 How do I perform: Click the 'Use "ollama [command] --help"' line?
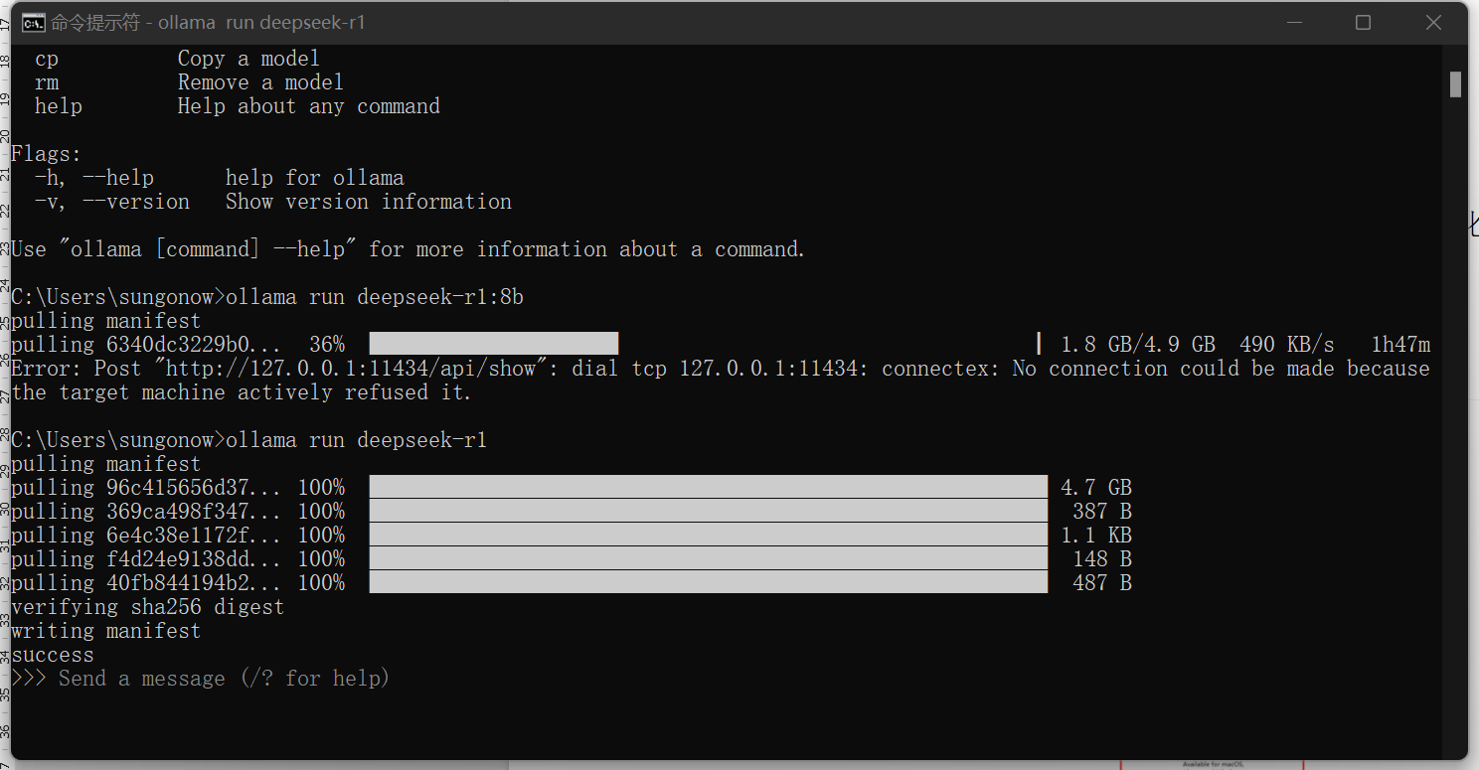click(408, 249)
